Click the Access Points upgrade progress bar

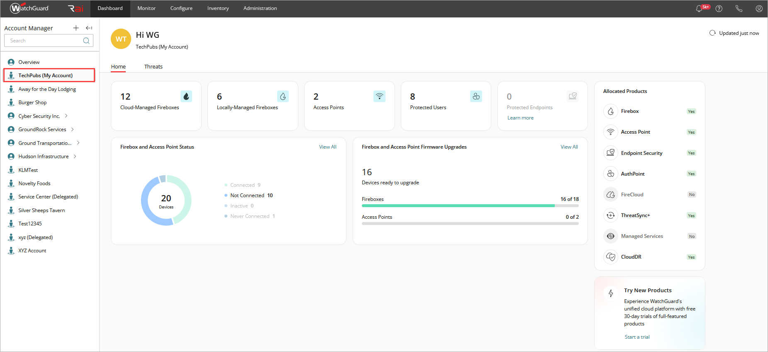[470, 223]
